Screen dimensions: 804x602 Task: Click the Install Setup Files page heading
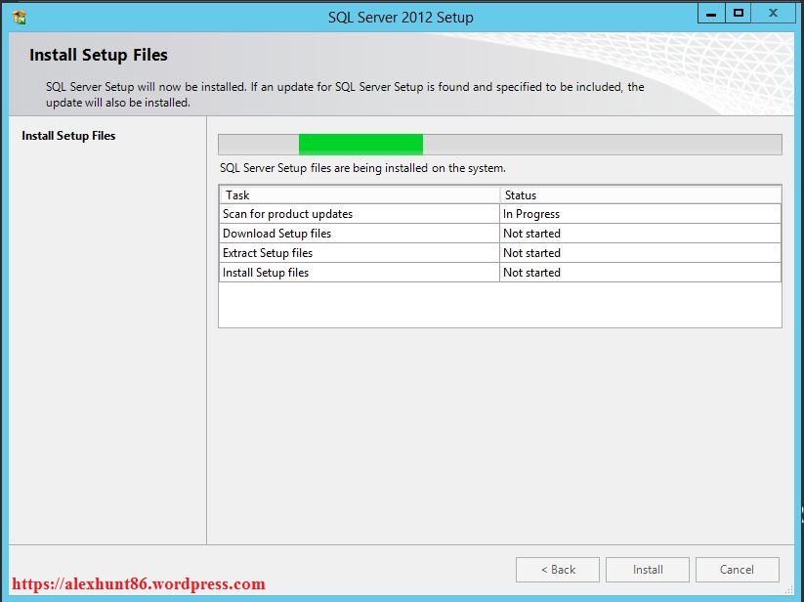(x=95, y=55)
